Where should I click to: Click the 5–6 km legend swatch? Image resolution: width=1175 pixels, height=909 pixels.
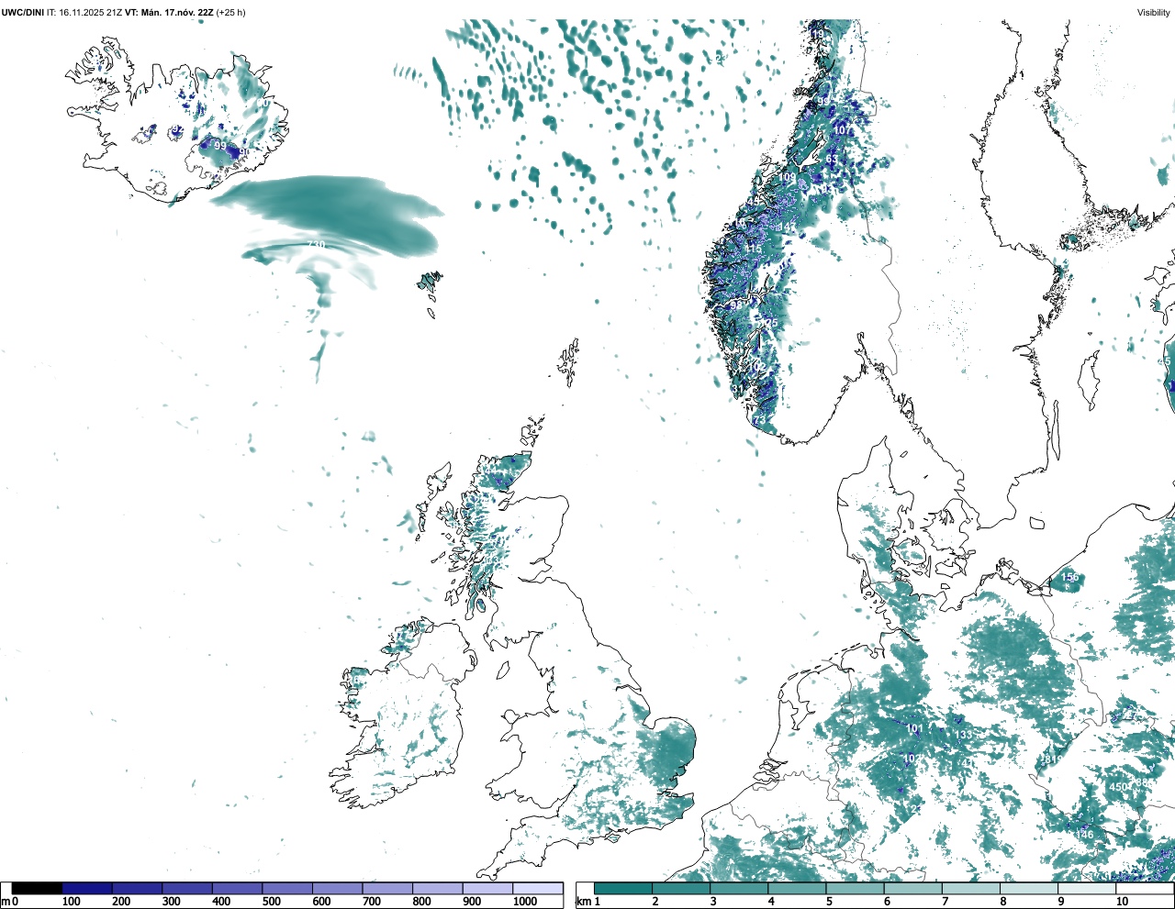point(856,889)
